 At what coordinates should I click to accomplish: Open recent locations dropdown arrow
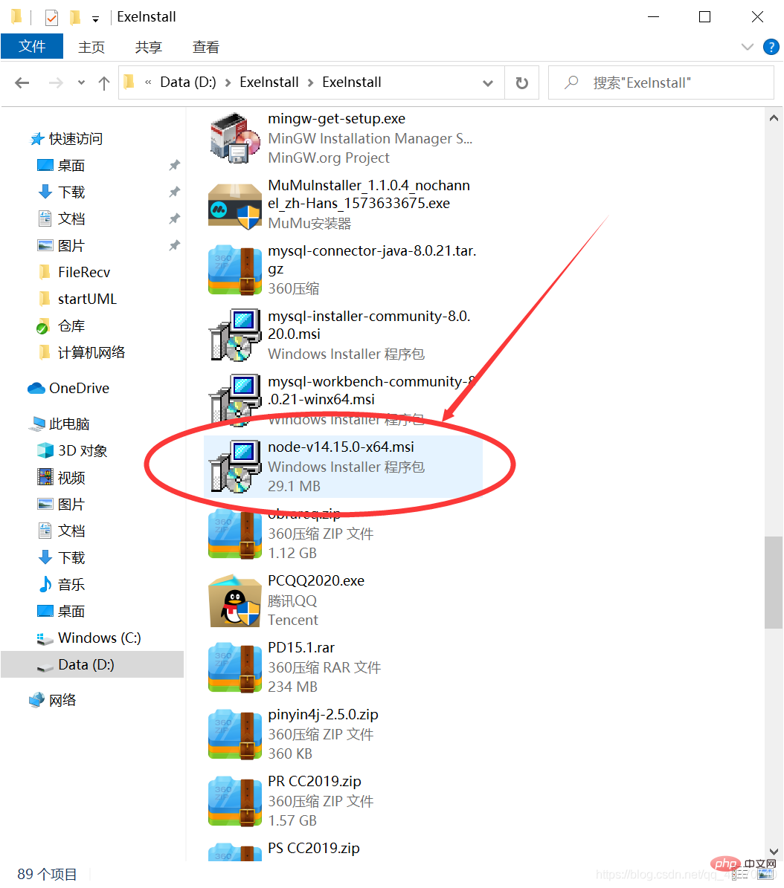pyautogui.click(x=81, y=82)
